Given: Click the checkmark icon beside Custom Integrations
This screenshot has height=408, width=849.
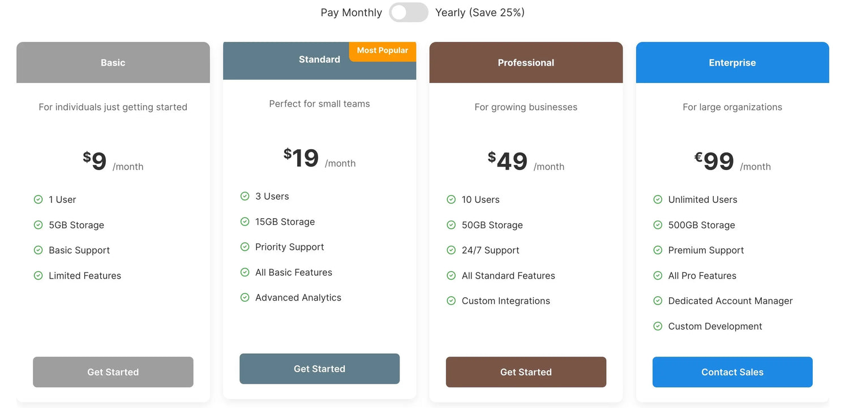Looking at the screenshot, I should point(451,301).
